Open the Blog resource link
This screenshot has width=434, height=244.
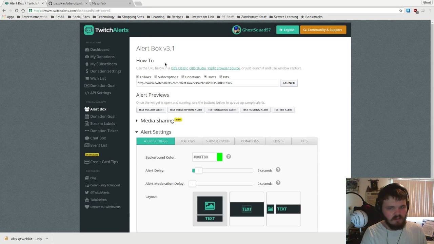tap(91, 178)
